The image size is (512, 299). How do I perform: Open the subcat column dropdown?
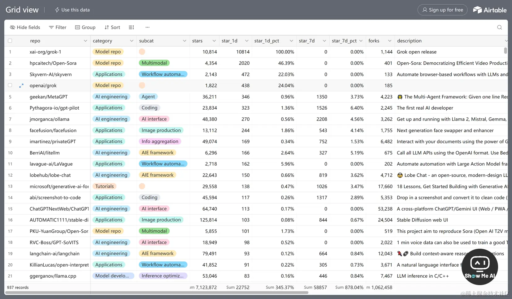[184, 41]
